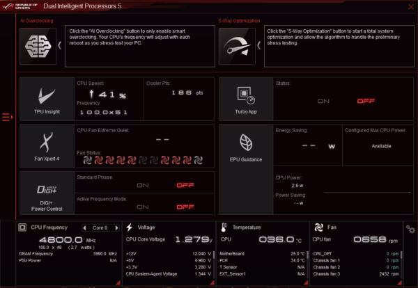Click the PCH temperature row
The image size is (418, 288).
pos(262,260)
